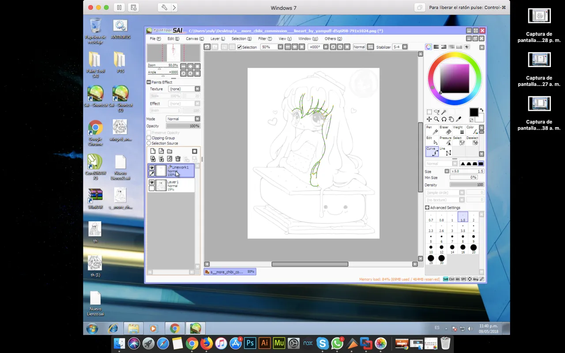Select brush size preset 1.5
565x353 pixels.
click(x=463, y=217)
